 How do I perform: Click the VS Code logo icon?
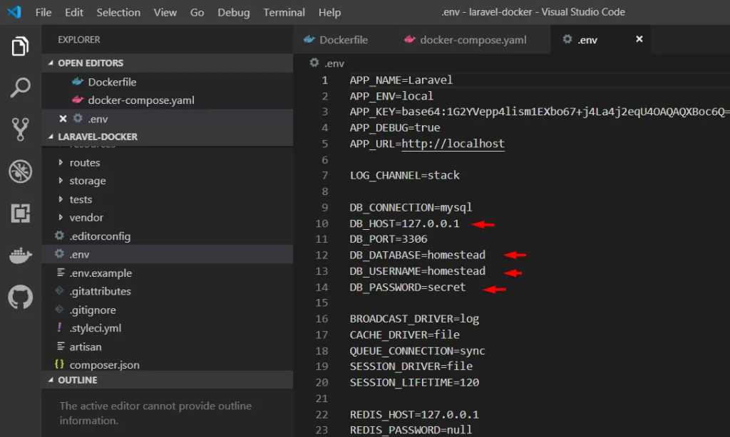point(14,12)
